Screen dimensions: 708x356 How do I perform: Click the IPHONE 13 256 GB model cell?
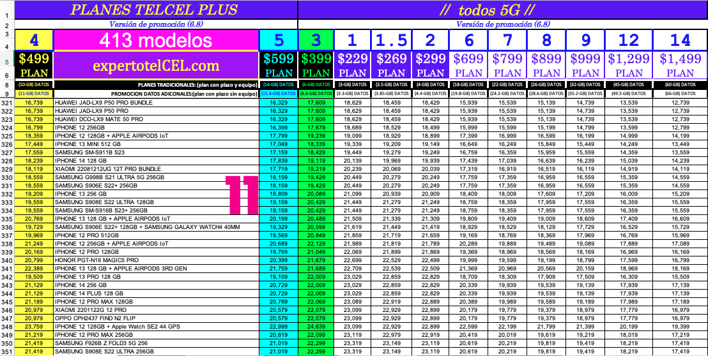[x=156, y=194]
